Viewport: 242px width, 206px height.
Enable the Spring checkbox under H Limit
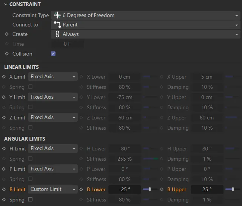point(30,158)
